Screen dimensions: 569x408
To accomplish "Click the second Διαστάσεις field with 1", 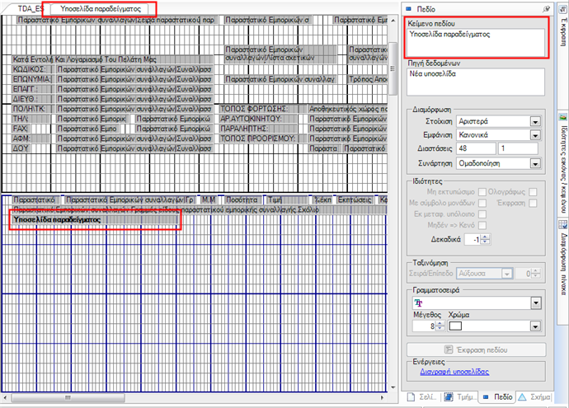I will tap(518, 148).
